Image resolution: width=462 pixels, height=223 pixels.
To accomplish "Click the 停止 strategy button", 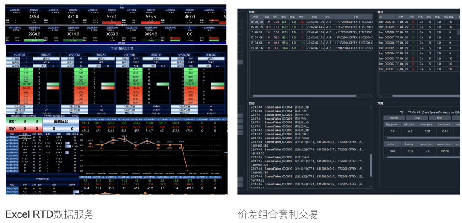I will 440,117.
